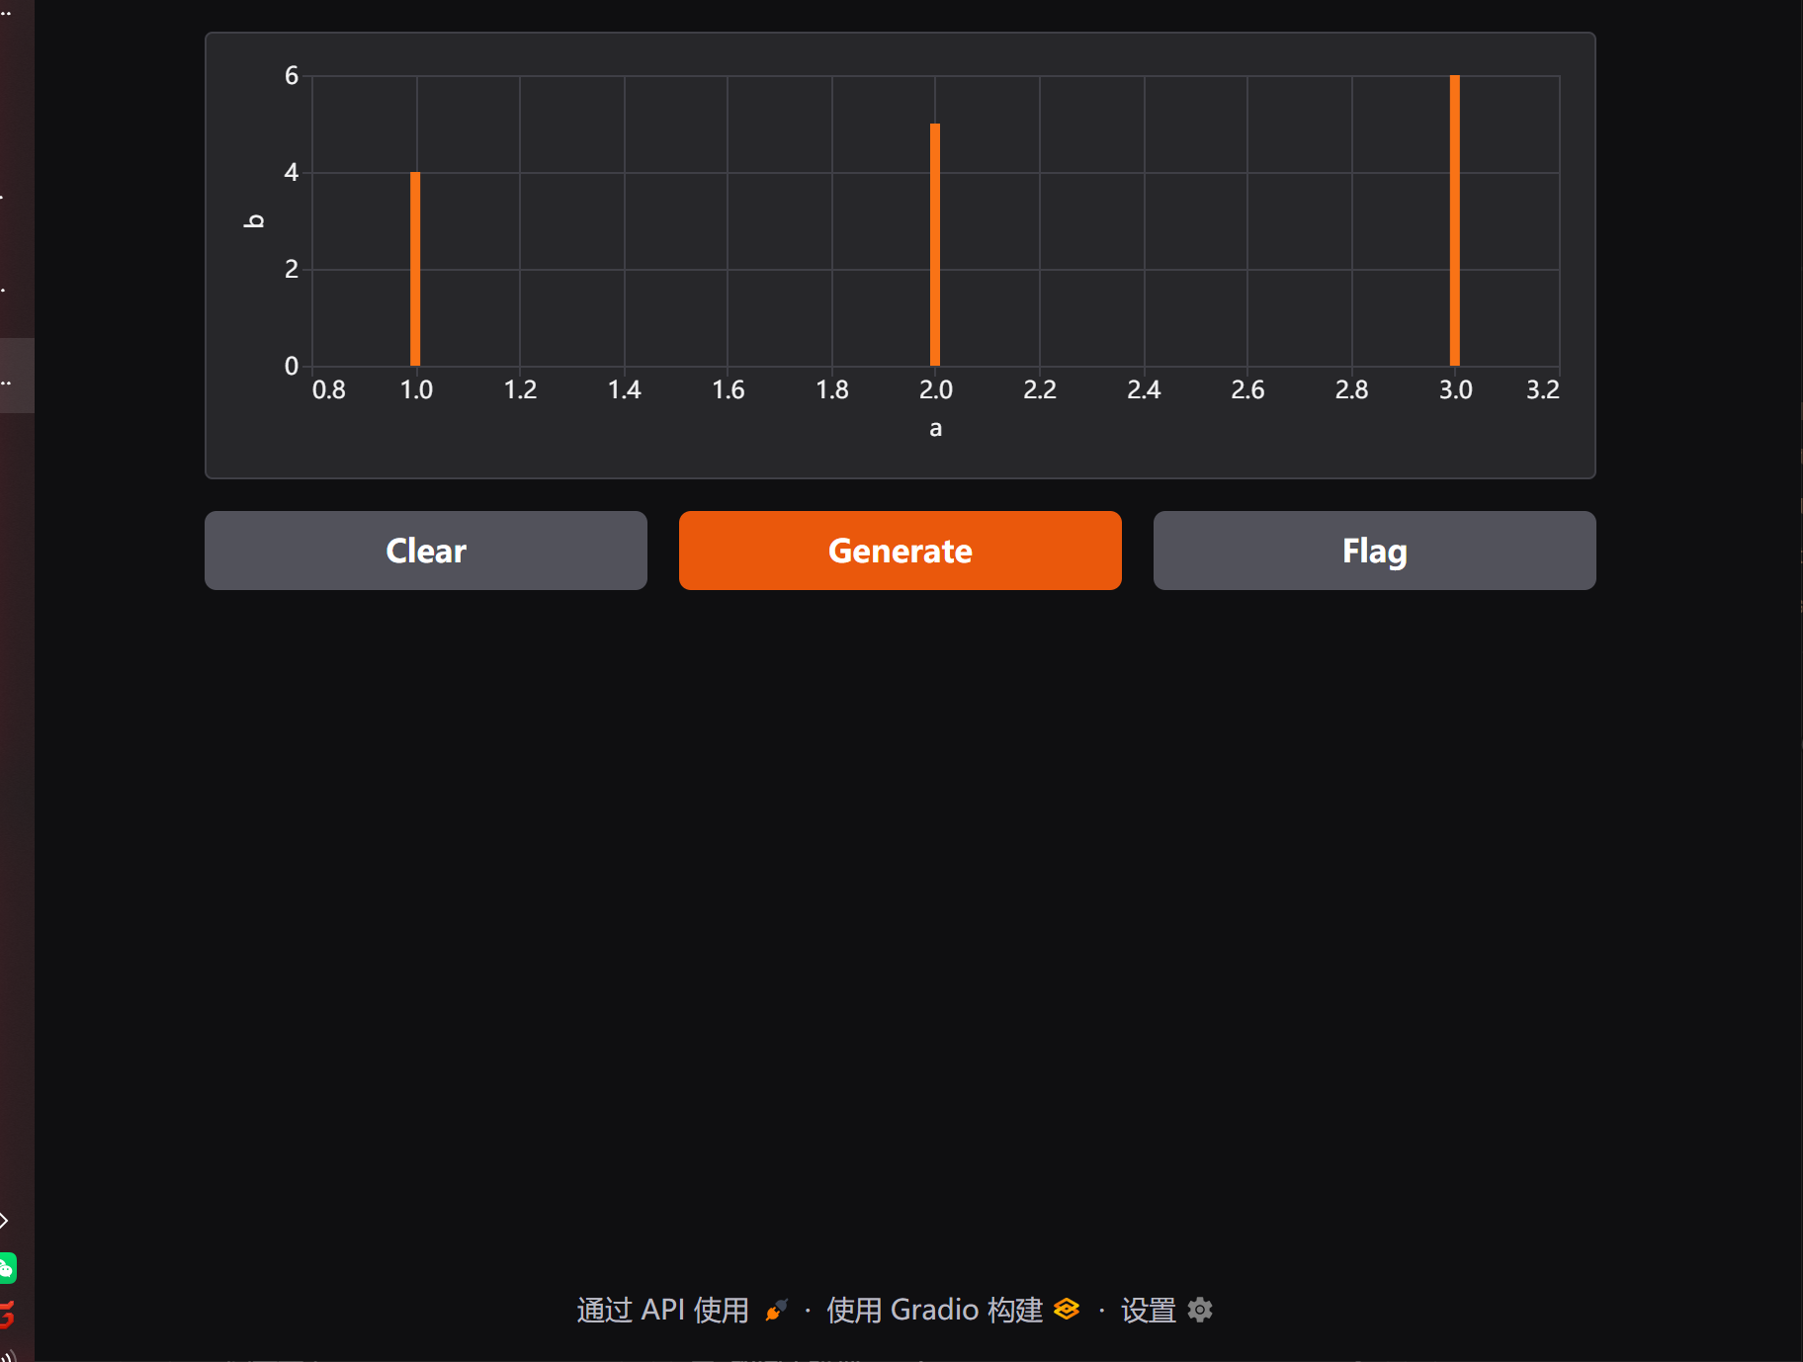Click the x-axis tick label 1.2
This screenshot has height=1362, width=1803.
click(520, 389)
